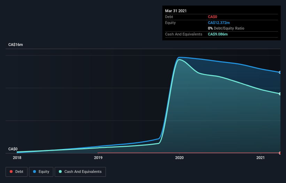
Task: Click the 2019 x-axis label
Action: pos(98,158)
